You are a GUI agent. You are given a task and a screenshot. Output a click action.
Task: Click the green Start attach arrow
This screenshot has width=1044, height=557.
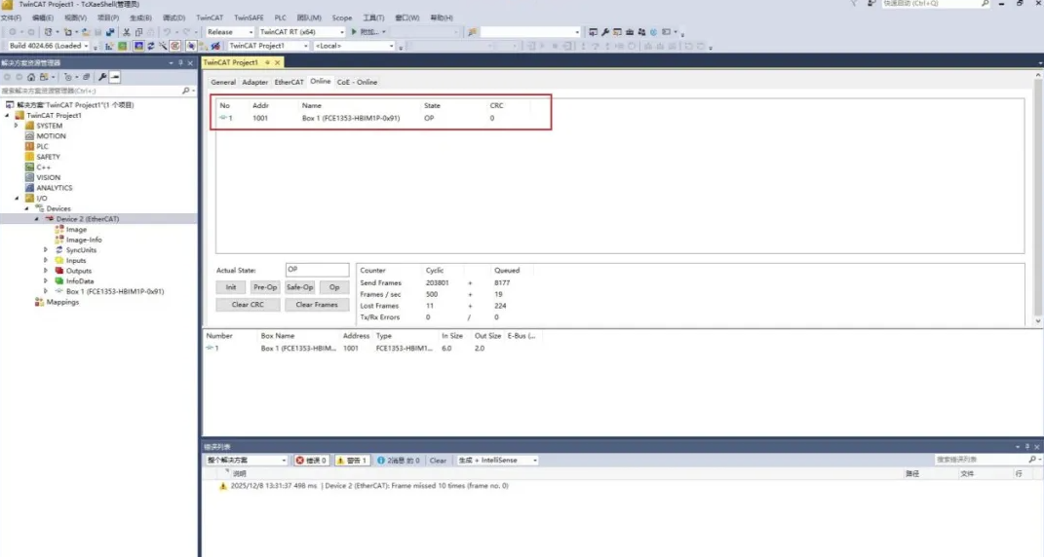tap(354, 32)
